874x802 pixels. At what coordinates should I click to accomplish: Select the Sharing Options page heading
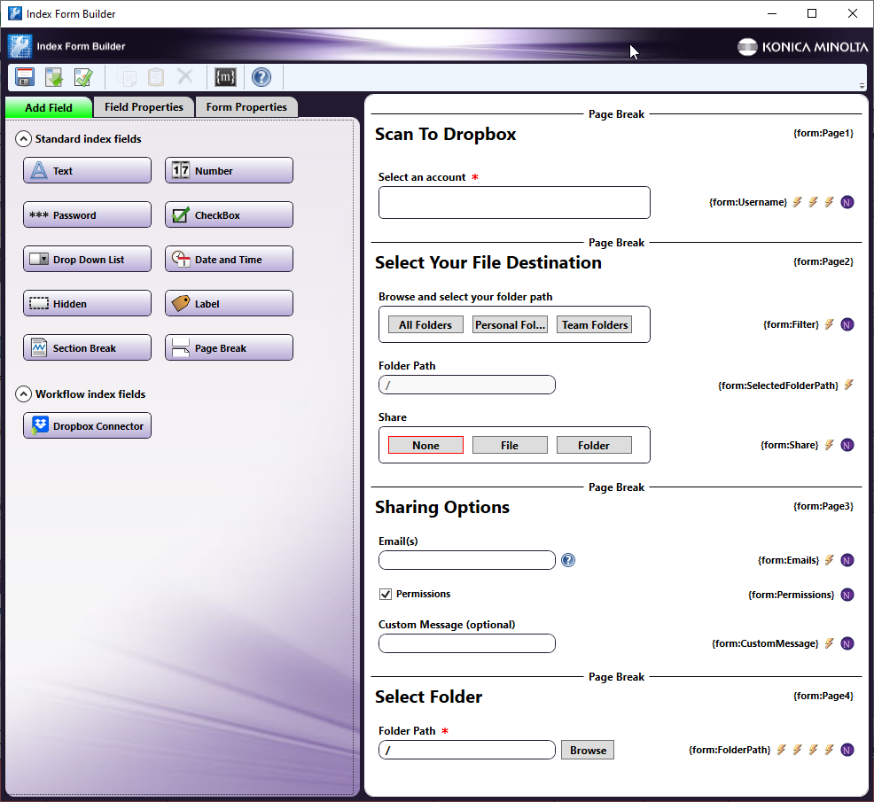[442, 507]
